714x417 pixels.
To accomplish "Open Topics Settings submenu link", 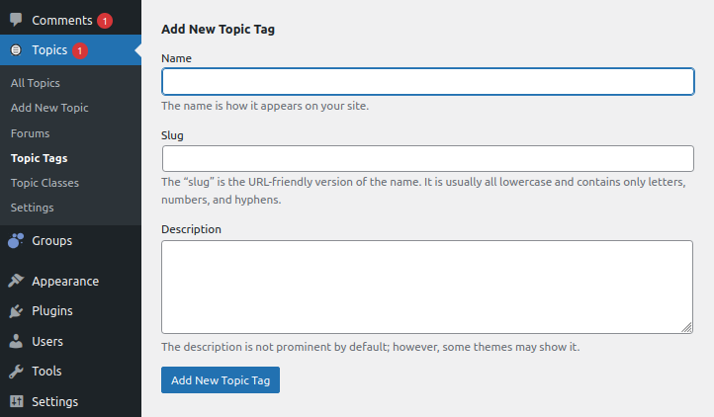I will 32,208.
